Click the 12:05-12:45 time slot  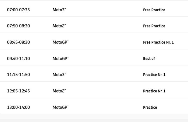click(x=18, y=91)
